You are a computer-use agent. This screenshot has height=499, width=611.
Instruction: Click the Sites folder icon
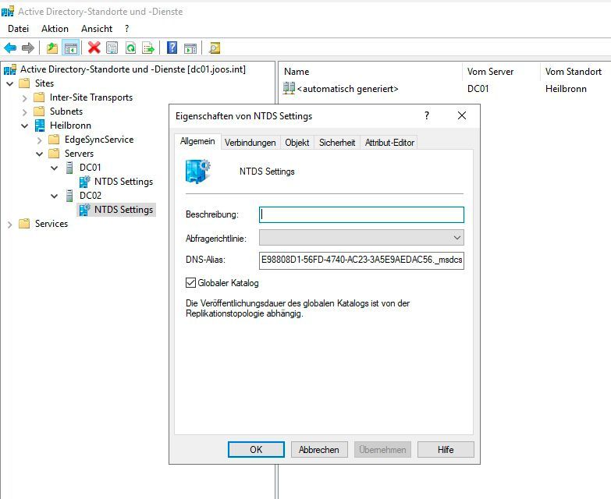[x=24, y=83]
